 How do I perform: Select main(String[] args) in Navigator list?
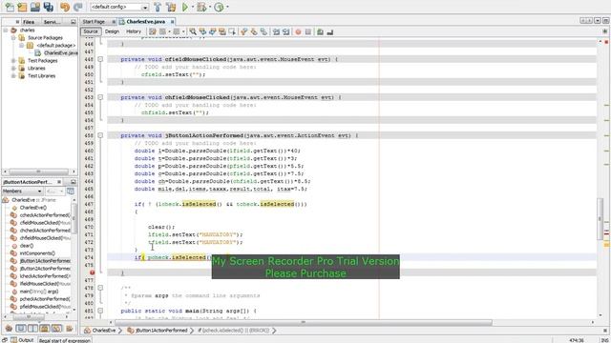[35, 292]
